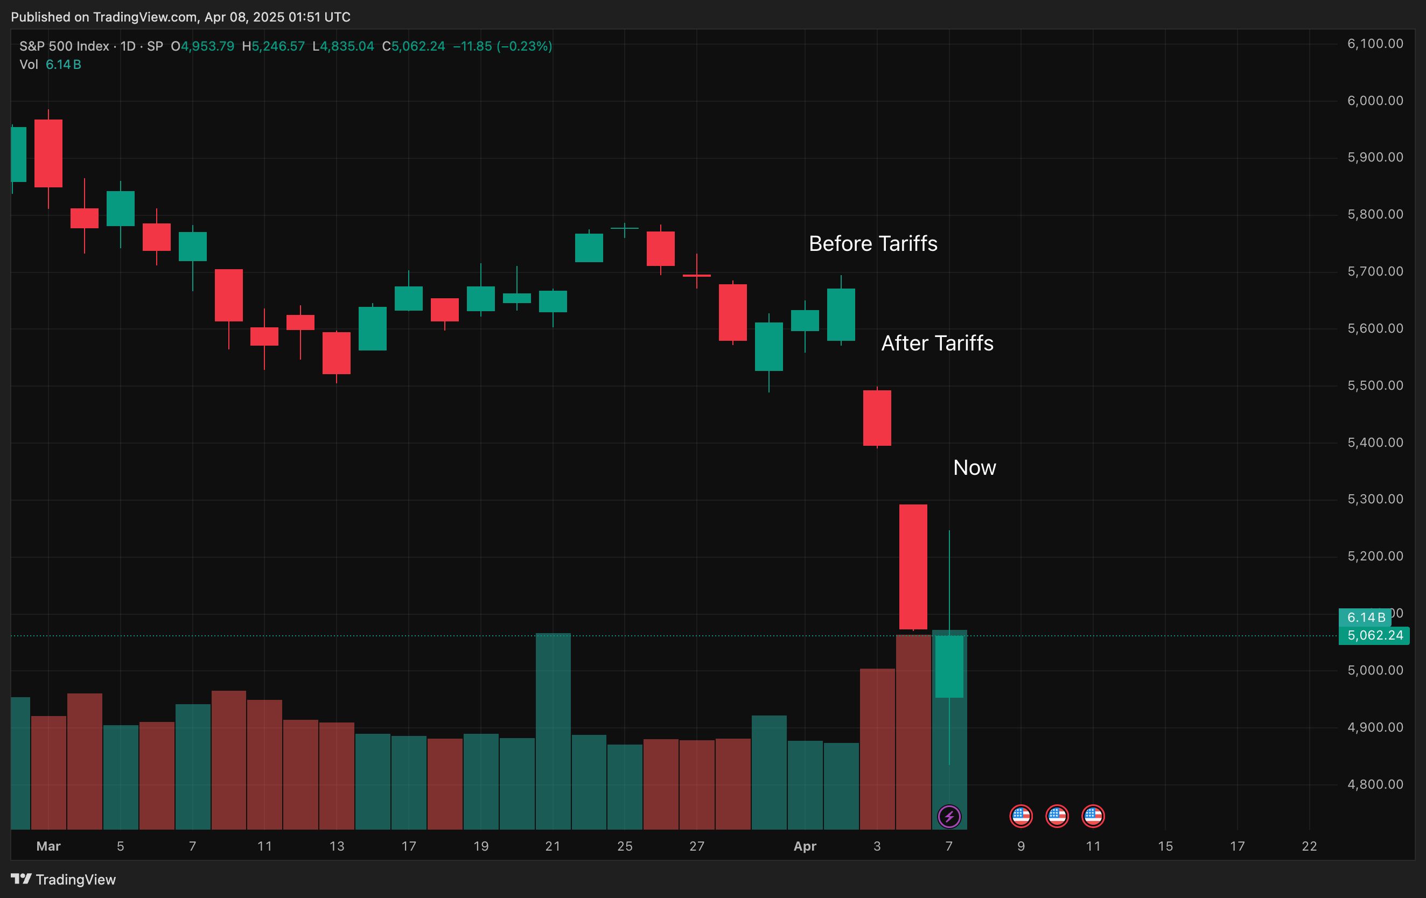The image size is (1426, 898).
Task: Click the green 5,062.24 current price label
Action: (x=1374, y=635)
